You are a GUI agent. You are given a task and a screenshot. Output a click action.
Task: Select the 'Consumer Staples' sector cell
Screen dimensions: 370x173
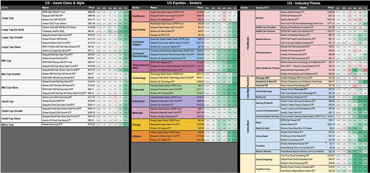(141, 43)
